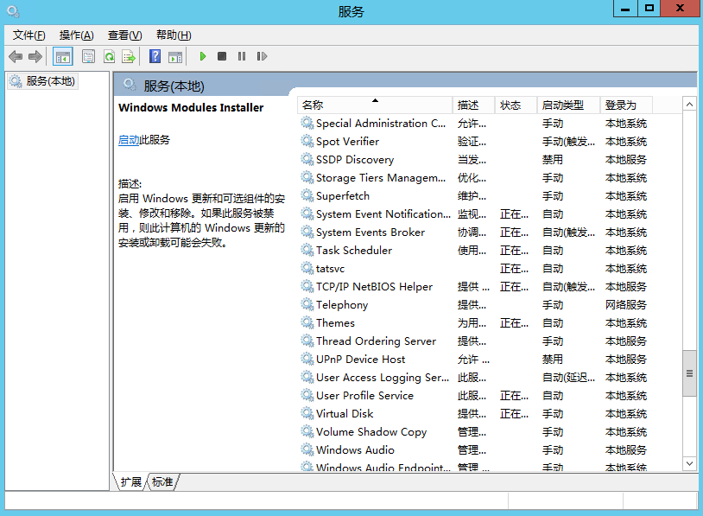
Task: Click the 禁用 startup type of SSDP Discovery
Action: (x=553, y=159)
